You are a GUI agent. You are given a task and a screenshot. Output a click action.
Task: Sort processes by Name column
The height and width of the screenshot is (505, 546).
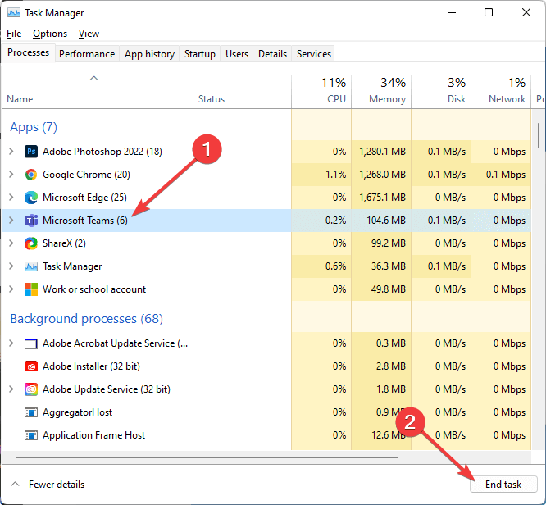(x=98, y=91)
